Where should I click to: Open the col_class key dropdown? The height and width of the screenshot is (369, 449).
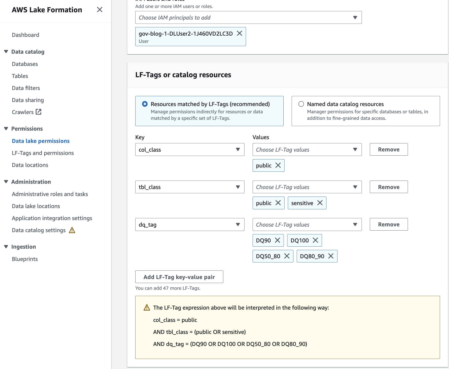click(x=190, y=150)
